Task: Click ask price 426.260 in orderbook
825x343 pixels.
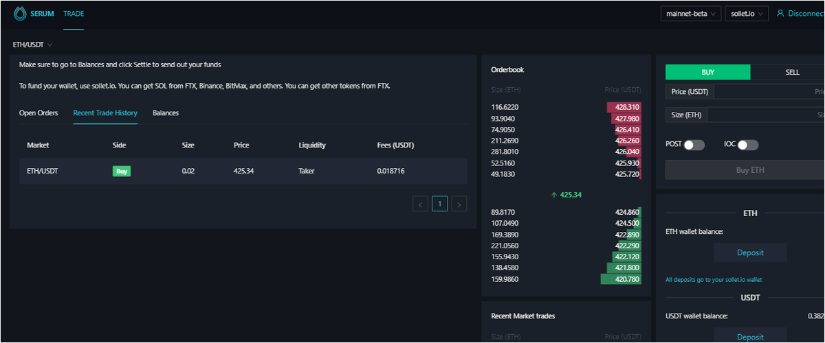Action: click(x=628, y=141)
